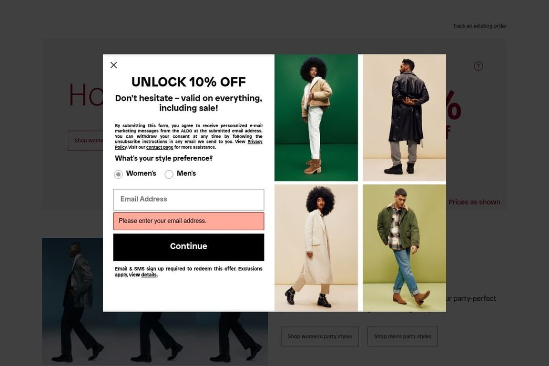The height and width of the screenshot is (366, 549).
Task: Click Track an existing order
Action: pos(480,26)
